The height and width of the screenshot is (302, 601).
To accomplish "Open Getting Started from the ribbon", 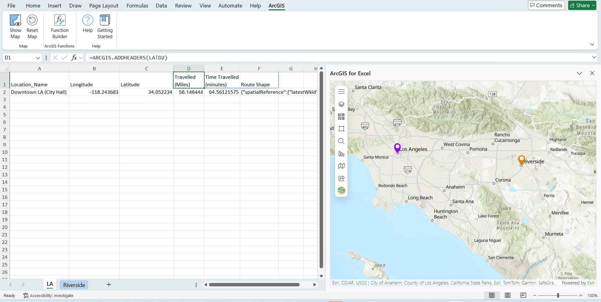I will (x=105, y=27).
